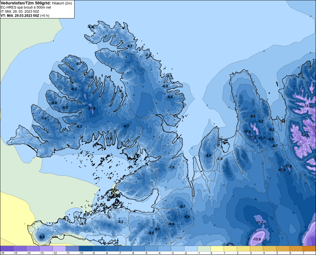Click the '-8' legend scale value
This screenshot has width=316, height=255.
[x=107, y=253]
